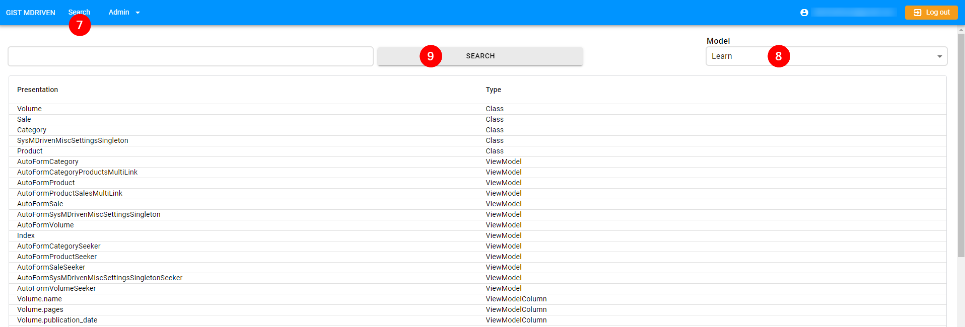Select the Sale class row
965x327 pixels.
(x=24, y=119)
